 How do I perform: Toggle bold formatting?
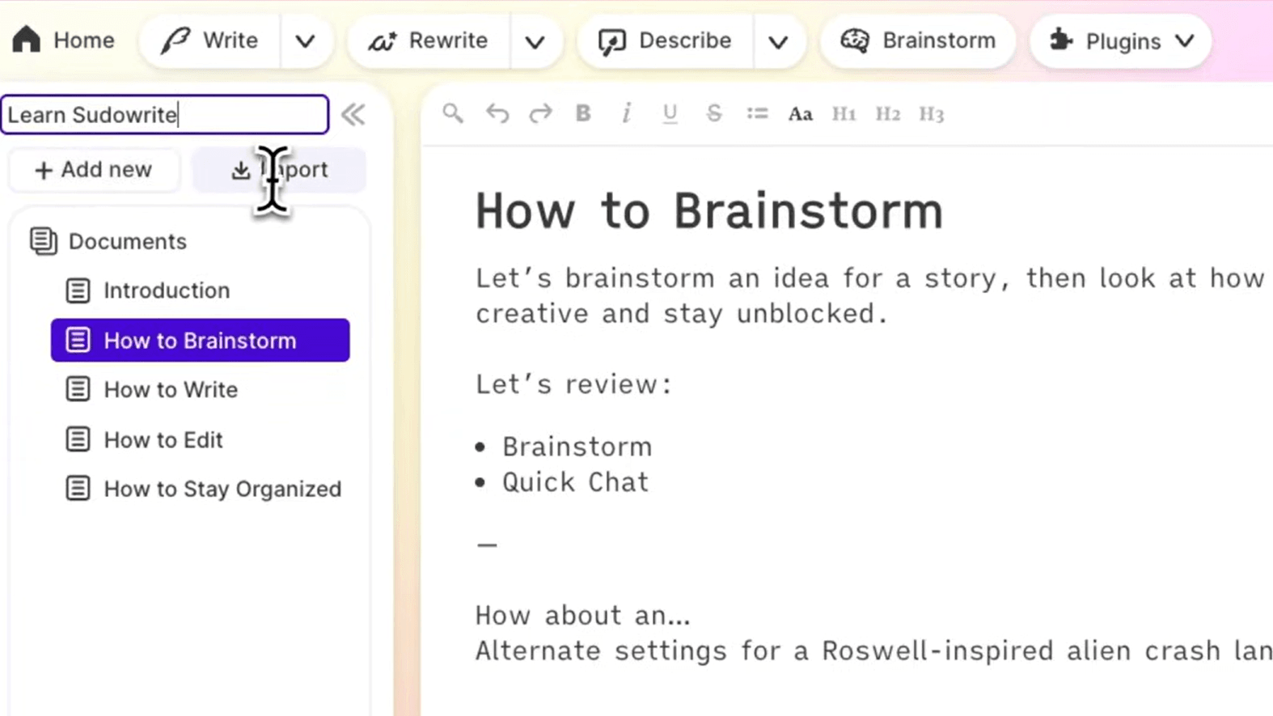583,113
